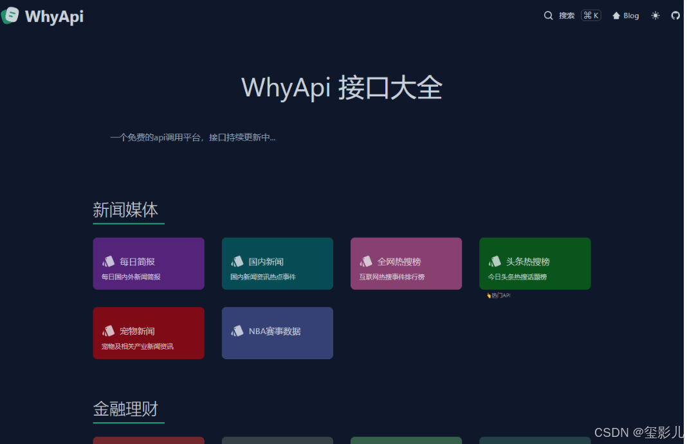This screenshot has width=687, height=444.
Task: Open the NBA赛事数据 card
Action: [x=277, y=333]
